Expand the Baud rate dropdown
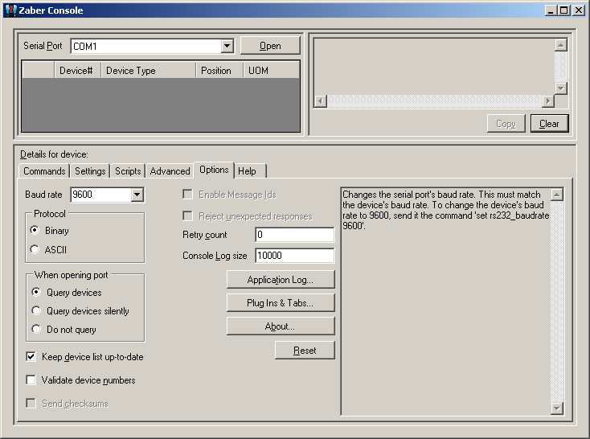The width and height of the screenshot is (590, 439). click(137, 195)
